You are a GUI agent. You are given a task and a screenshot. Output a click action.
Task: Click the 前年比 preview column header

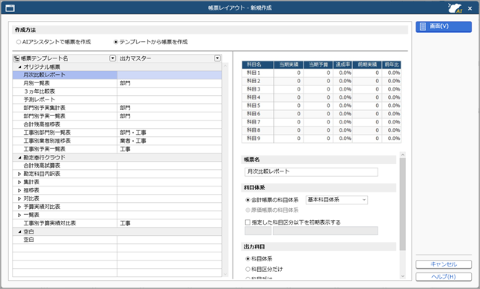392,64
